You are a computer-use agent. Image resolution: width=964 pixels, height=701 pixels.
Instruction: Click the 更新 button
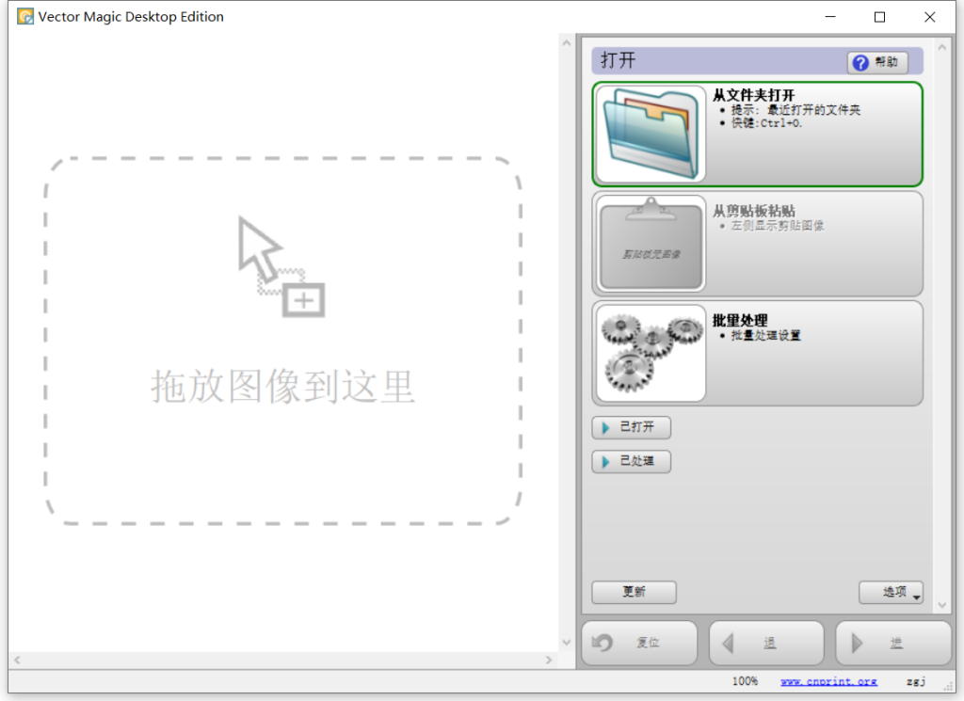point(634,593)
